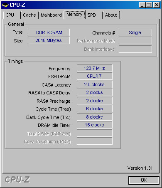Click the CPU/17 FSB:DRAM value
162x188 pixels.
95,76
